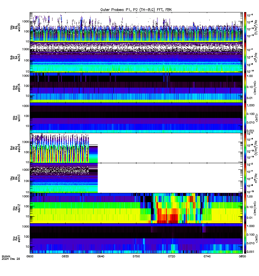The image size is (259, 276).
Task: Click the 0700 time axis label
Action: [136, 256]
